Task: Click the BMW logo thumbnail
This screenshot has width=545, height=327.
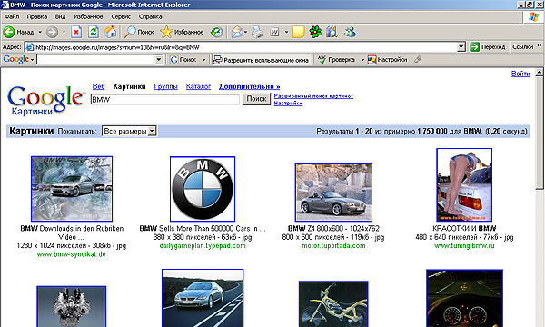Action: pyautogui.click(x=203, y=189)
